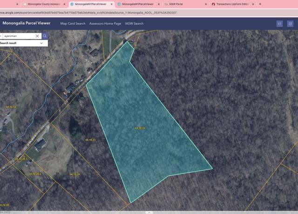Click parcel label 04-16-26.2 on map
Viewport: 298px width, 214px height.
coord(35,174)
